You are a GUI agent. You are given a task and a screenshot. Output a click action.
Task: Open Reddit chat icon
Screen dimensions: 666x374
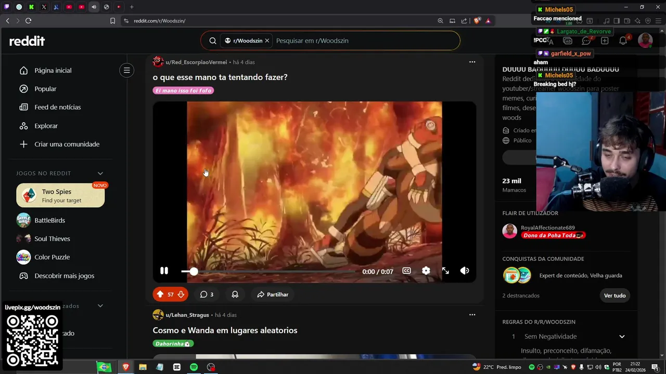point(586,41)
